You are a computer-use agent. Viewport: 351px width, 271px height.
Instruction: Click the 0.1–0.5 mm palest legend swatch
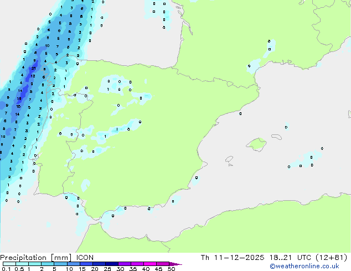click(9, 264)
